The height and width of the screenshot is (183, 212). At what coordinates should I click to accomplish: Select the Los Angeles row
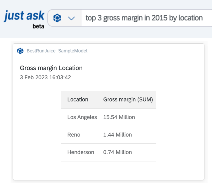tap(109, 117)
